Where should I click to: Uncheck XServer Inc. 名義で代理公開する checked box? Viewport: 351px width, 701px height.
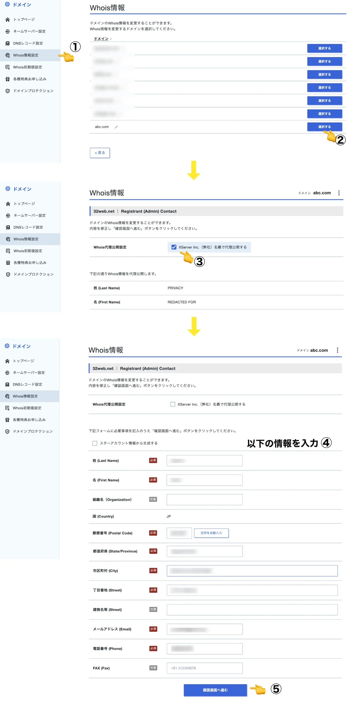pyautogui.click(x=174, y=247)
